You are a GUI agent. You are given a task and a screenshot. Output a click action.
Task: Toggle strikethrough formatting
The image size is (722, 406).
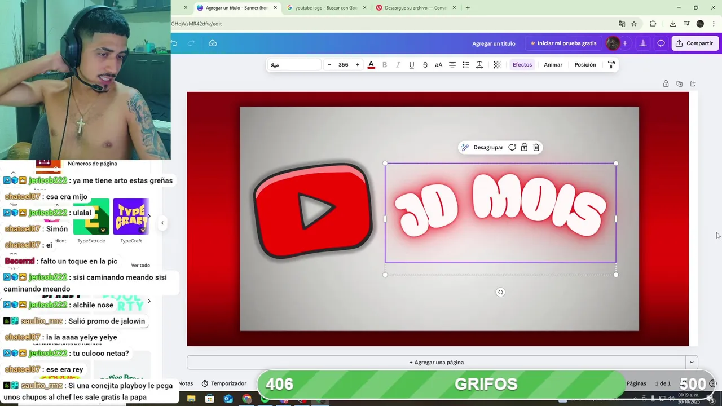pyautogui.click(x=425, y=65)
